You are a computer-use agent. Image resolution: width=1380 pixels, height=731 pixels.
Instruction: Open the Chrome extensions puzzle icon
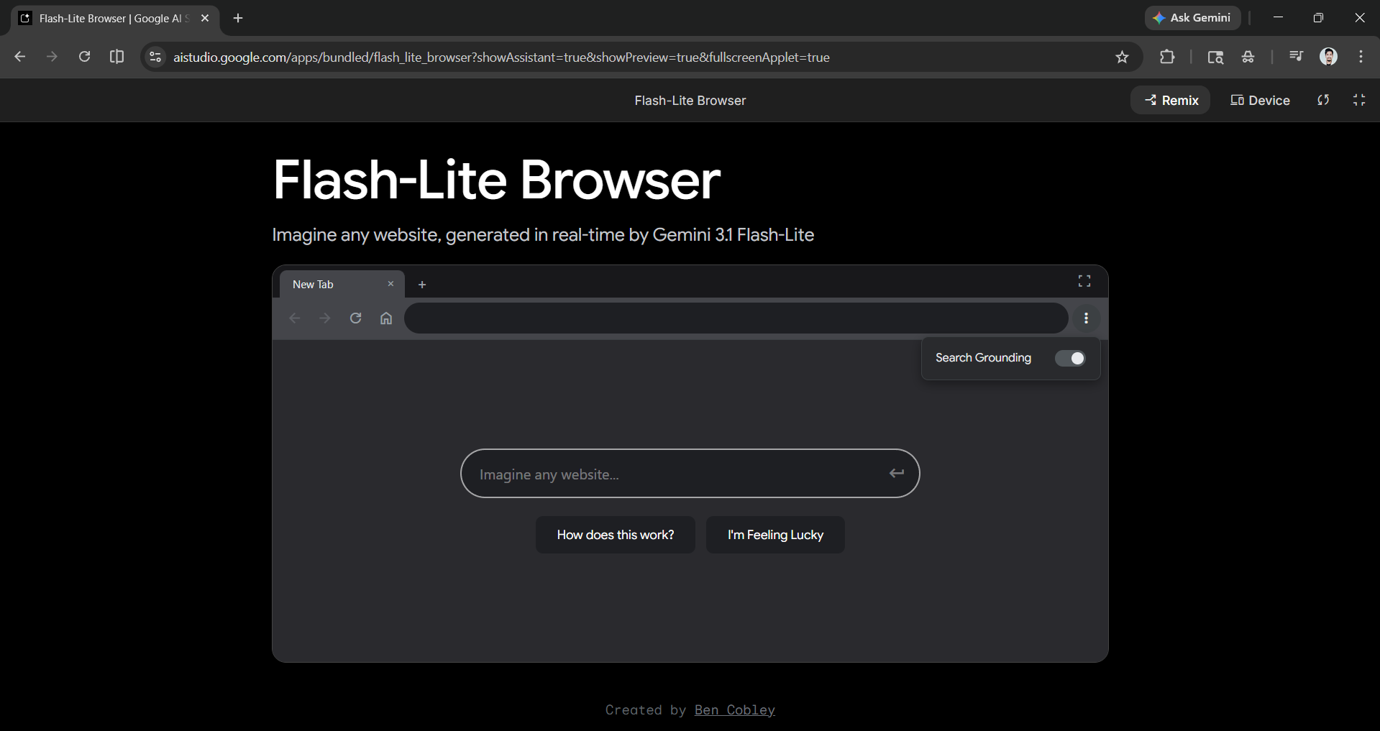click(1167, 57)
